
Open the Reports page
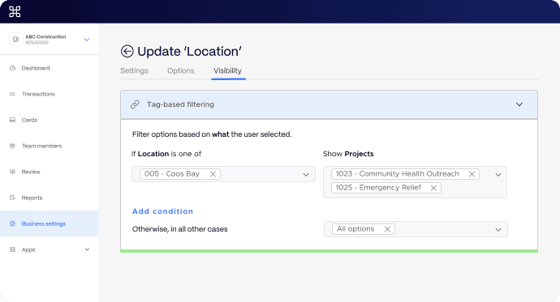tap(32, 198)
